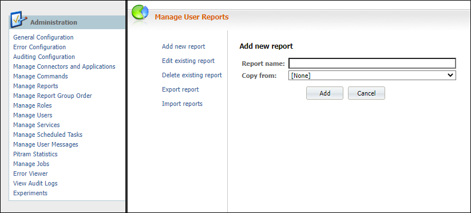
Task: Go to Manage Roles
Action: click(33, 105)
